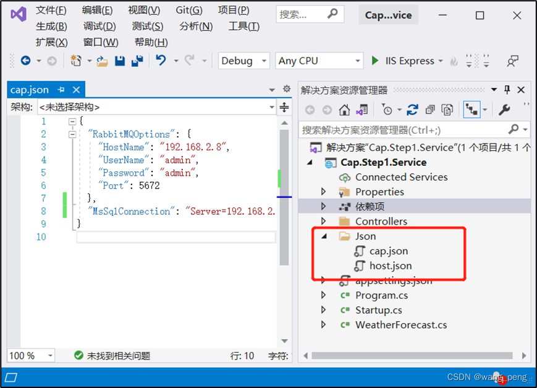Refresh the Solution Explorer
Viewport: 537px width, 388px height.
point(413,109)
